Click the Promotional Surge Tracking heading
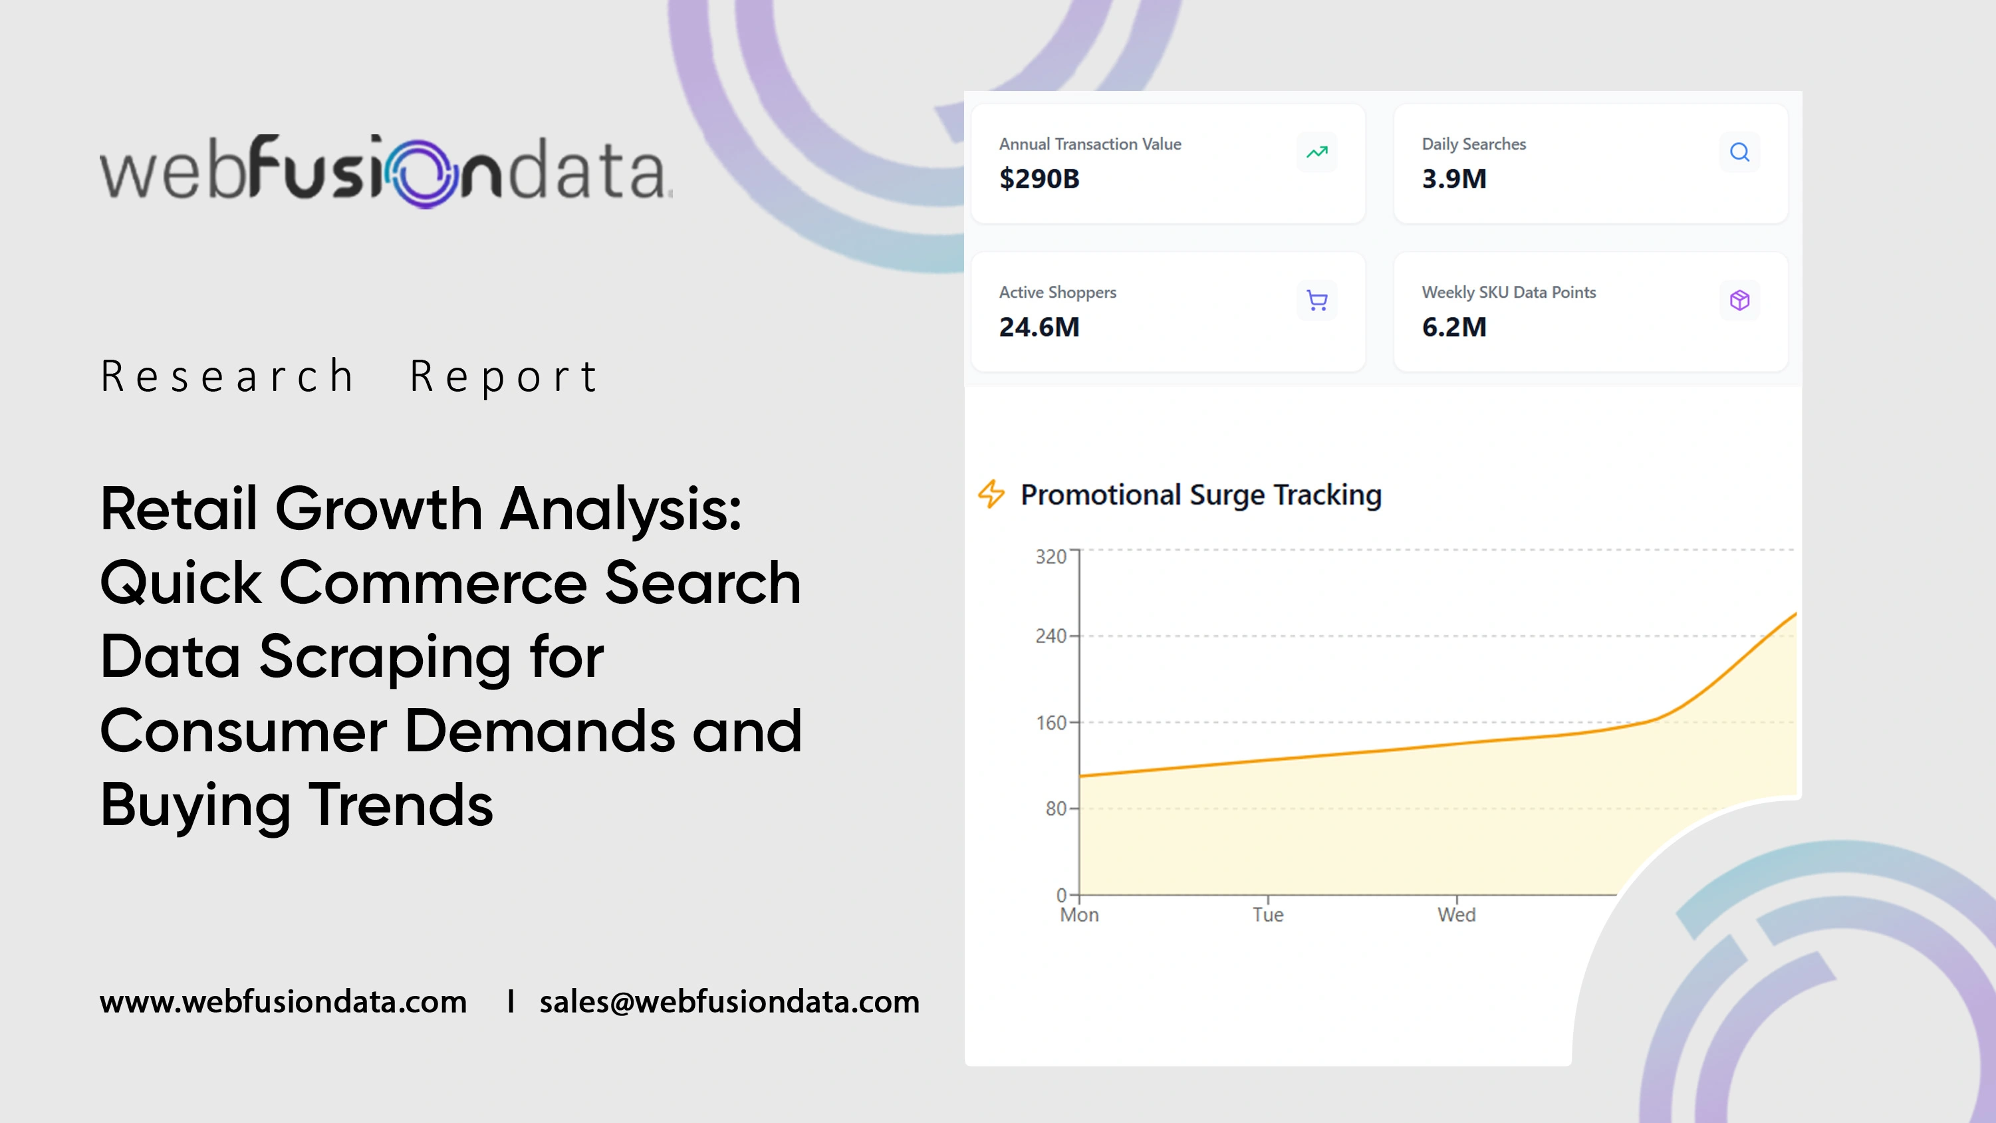 click(1201, 495)
